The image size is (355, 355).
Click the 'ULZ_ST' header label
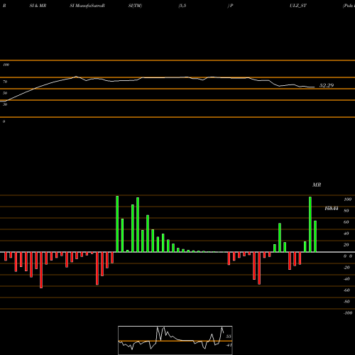(x=298, y=6)
